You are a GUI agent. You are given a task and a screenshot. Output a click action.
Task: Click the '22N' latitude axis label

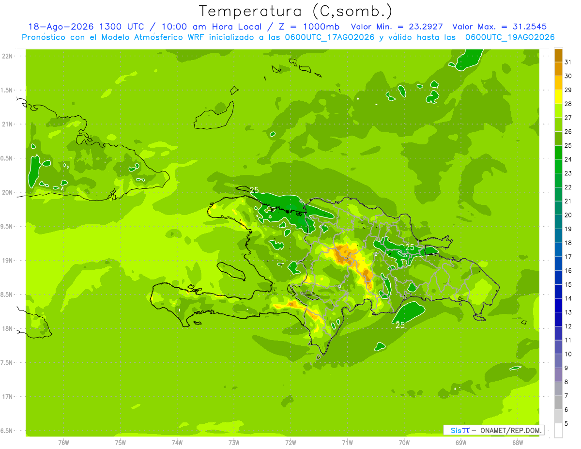click(8, 56)
